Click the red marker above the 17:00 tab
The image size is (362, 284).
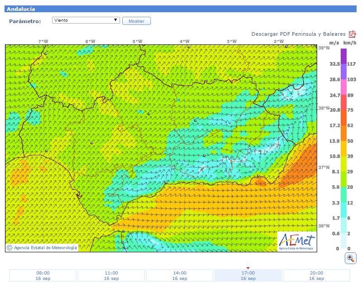point(248,268)
